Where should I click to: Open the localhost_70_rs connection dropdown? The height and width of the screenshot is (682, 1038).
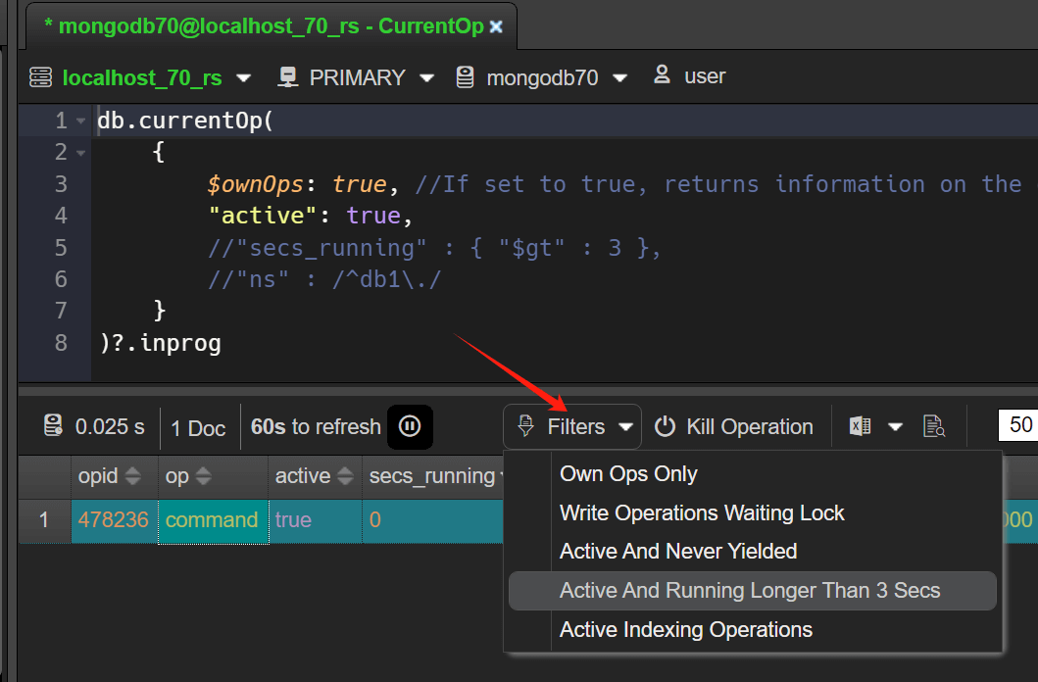244,78
